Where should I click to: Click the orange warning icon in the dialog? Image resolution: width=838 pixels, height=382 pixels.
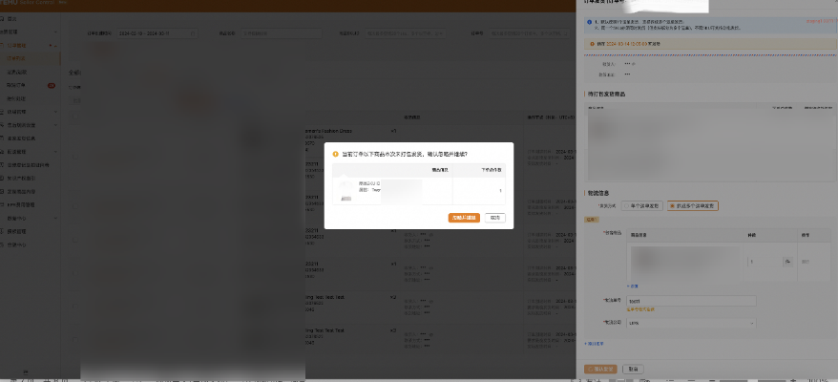click(335, 153)
